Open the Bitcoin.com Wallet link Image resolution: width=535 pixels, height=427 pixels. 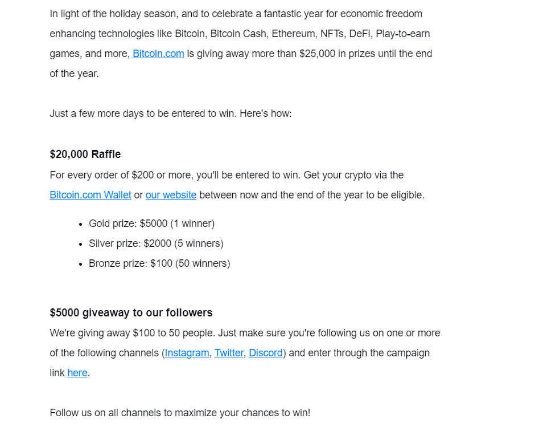point(90,195)
